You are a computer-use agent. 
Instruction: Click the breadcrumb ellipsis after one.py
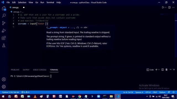pyautogui.click(x=22, y=12)
